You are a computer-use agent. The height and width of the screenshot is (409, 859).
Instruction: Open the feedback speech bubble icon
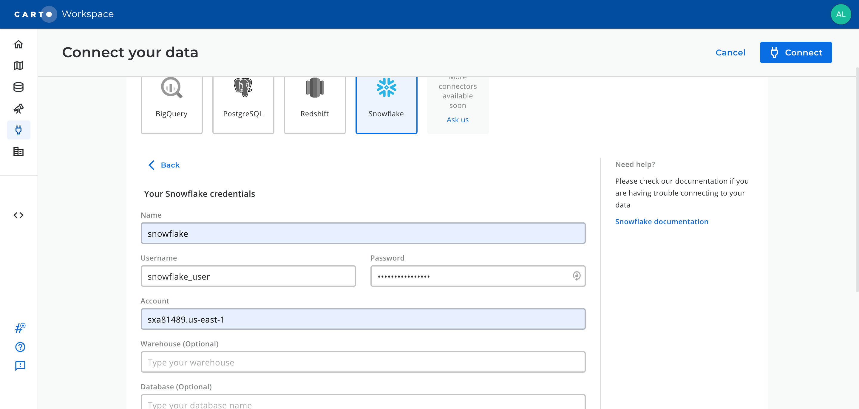(x=20, y=366)
